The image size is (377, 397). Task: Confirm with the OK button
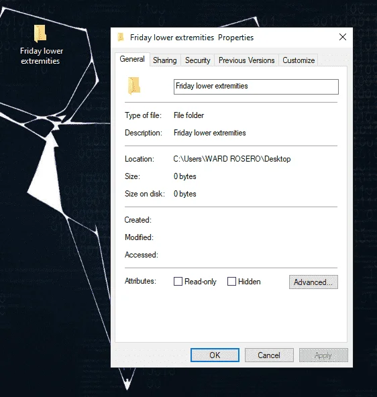tap(215, 355)
